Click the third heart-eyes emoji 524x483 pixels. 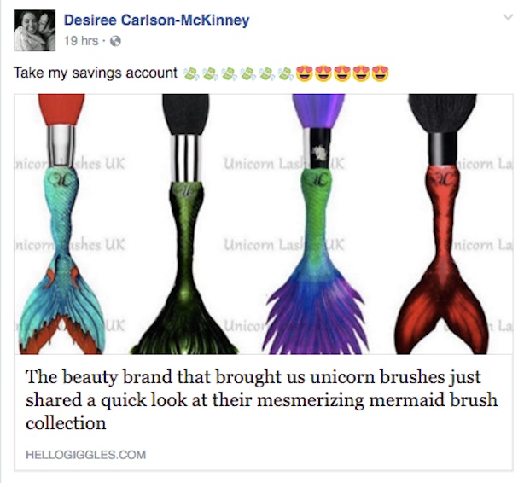(x=342, y=73)
